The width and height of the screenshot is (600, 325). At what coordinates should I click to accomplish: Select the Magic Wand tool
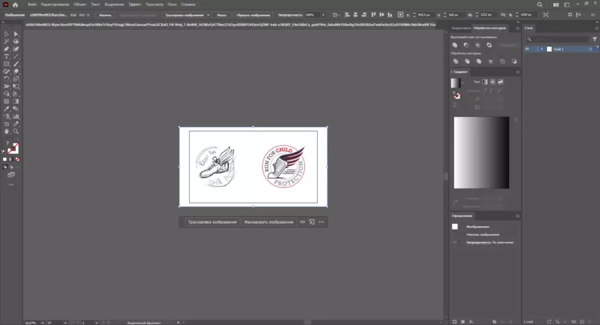pos(6,42)
